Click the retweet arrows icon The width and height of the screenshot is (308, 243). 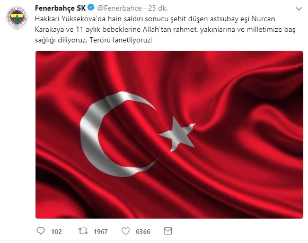(83, 231)
